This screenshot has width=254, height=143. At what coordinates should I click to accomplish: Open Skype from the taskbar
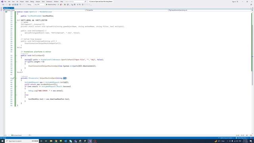click(x=71, y=141)
